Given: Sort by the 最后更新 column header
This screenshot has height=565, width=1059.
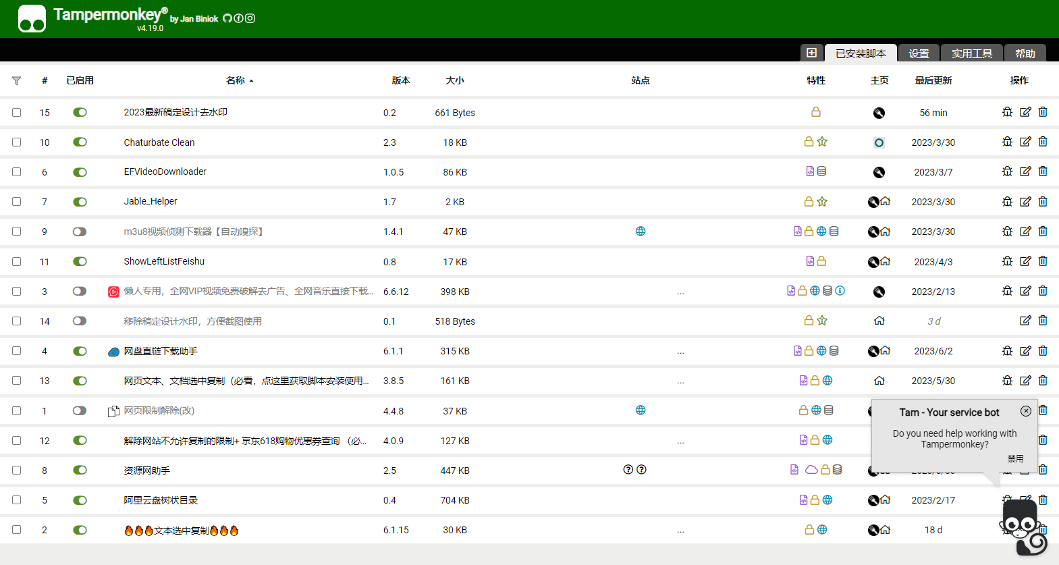Looking at the screenshot, I should (933, 80).
